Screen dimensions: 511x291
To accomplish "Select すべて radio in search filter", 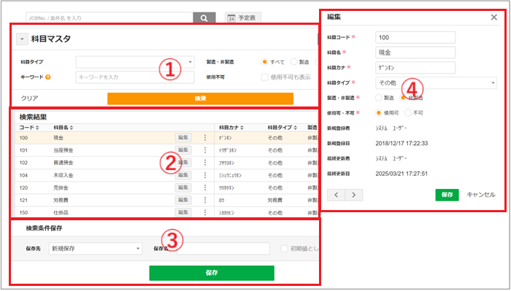I will 264,62.
